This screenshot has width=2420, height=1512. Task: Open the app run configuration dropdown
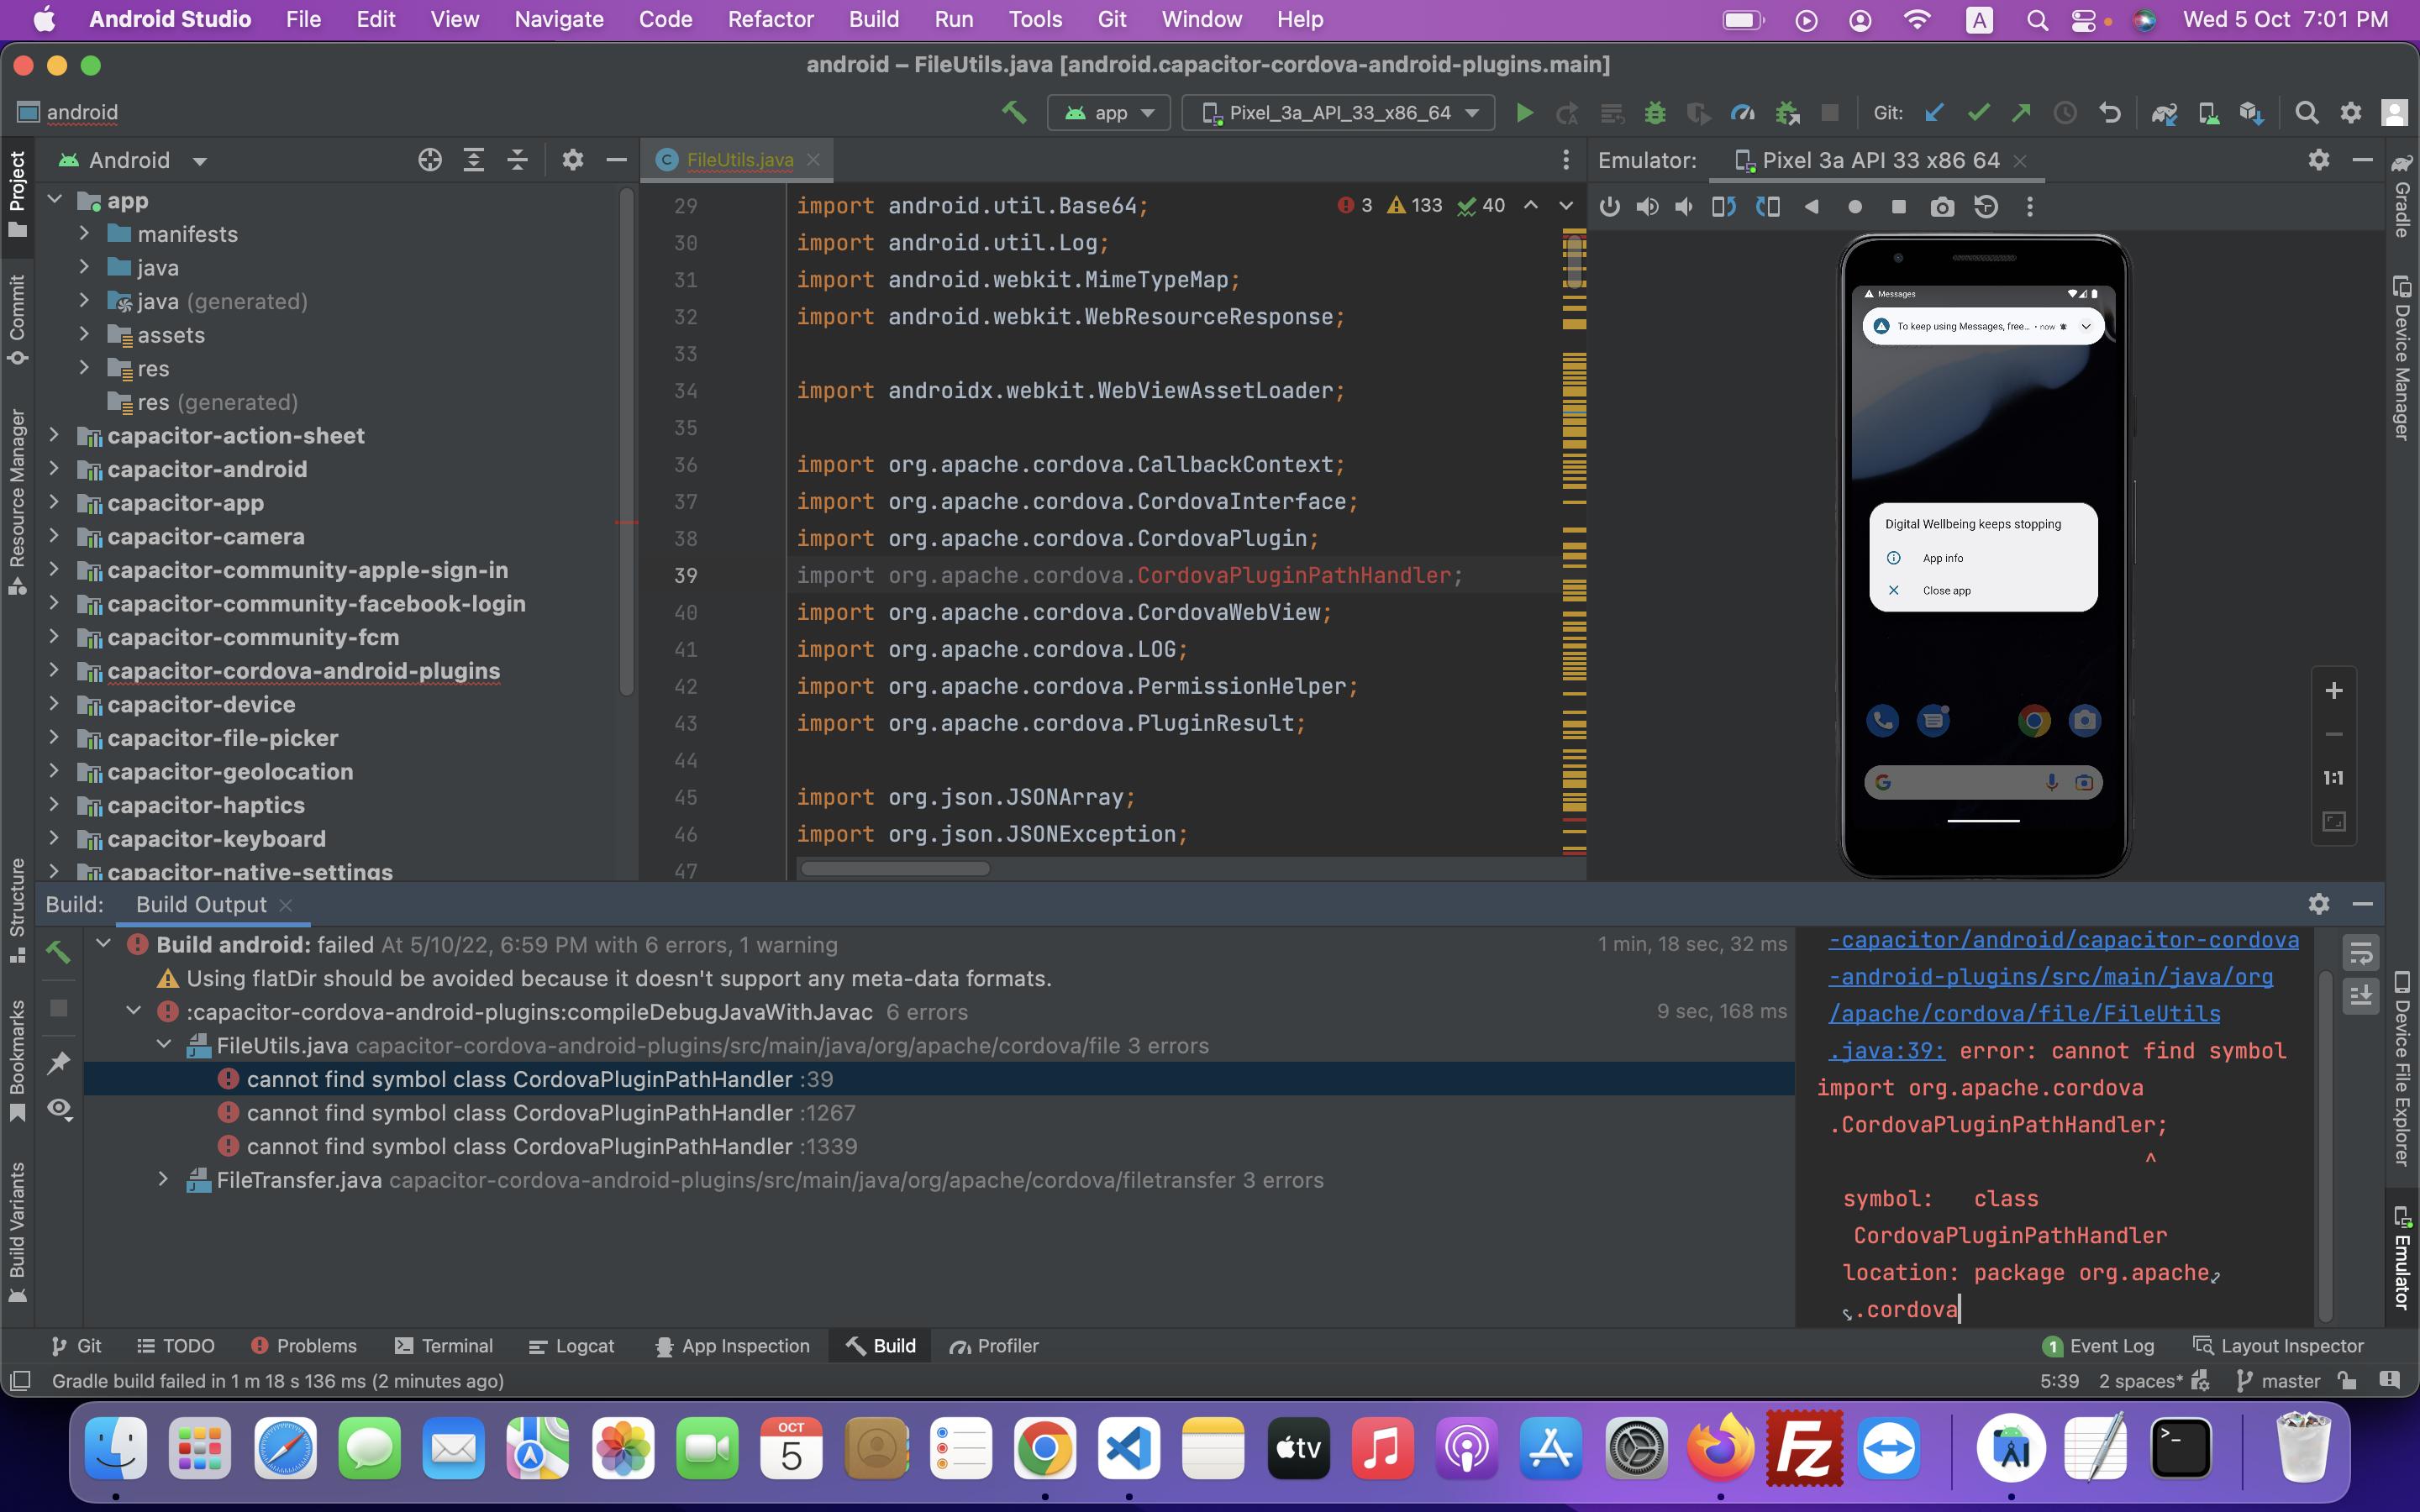[x=1109, y=113]
